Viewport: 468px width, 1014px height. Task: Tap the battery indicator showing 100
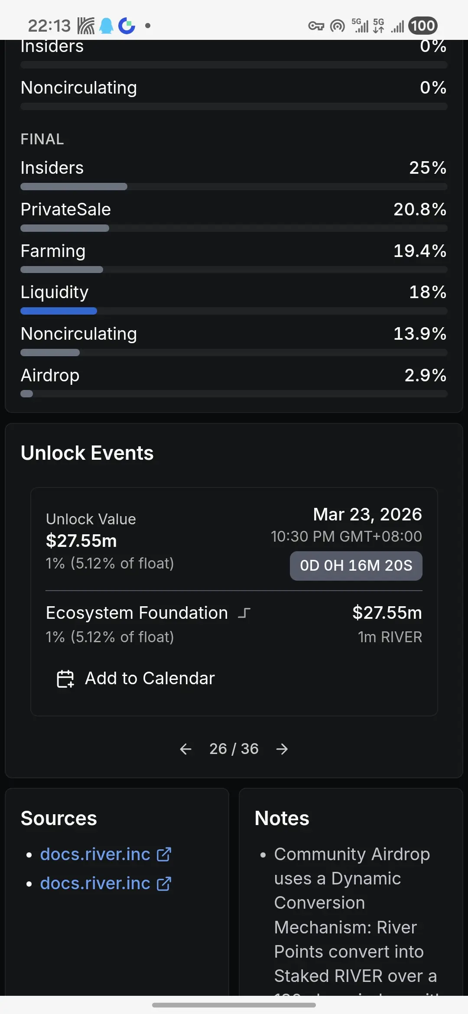tap(423, 26)
